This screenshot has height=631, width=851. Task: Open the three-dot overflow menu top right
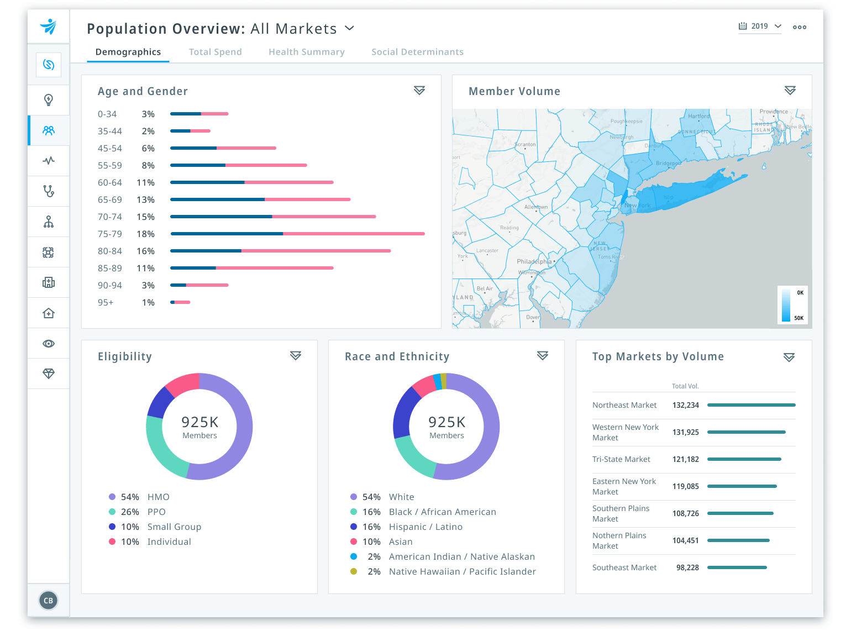(800, 27)
